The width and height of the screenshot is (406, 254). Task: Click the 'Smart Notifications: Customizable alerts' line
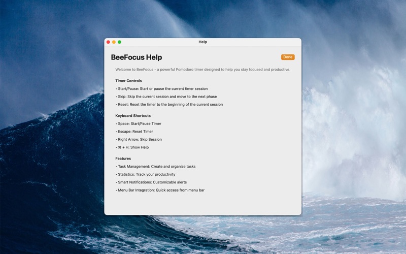(151, 182)
